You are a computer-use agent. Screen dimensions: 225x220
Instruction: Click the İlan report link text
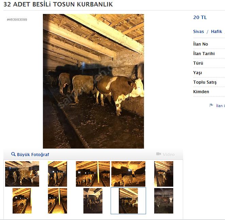click(221, 106)
